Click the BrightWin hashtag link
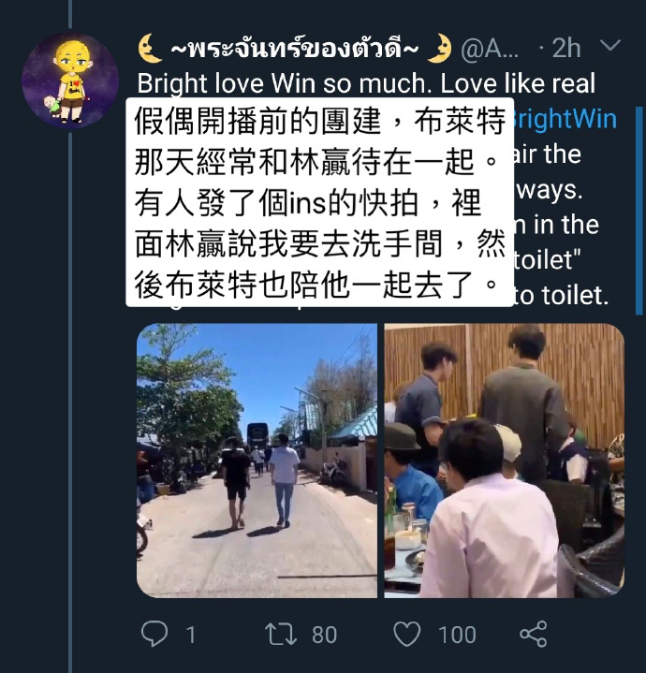The height and width of the screenshot is (673, 646). pos(565,119)
